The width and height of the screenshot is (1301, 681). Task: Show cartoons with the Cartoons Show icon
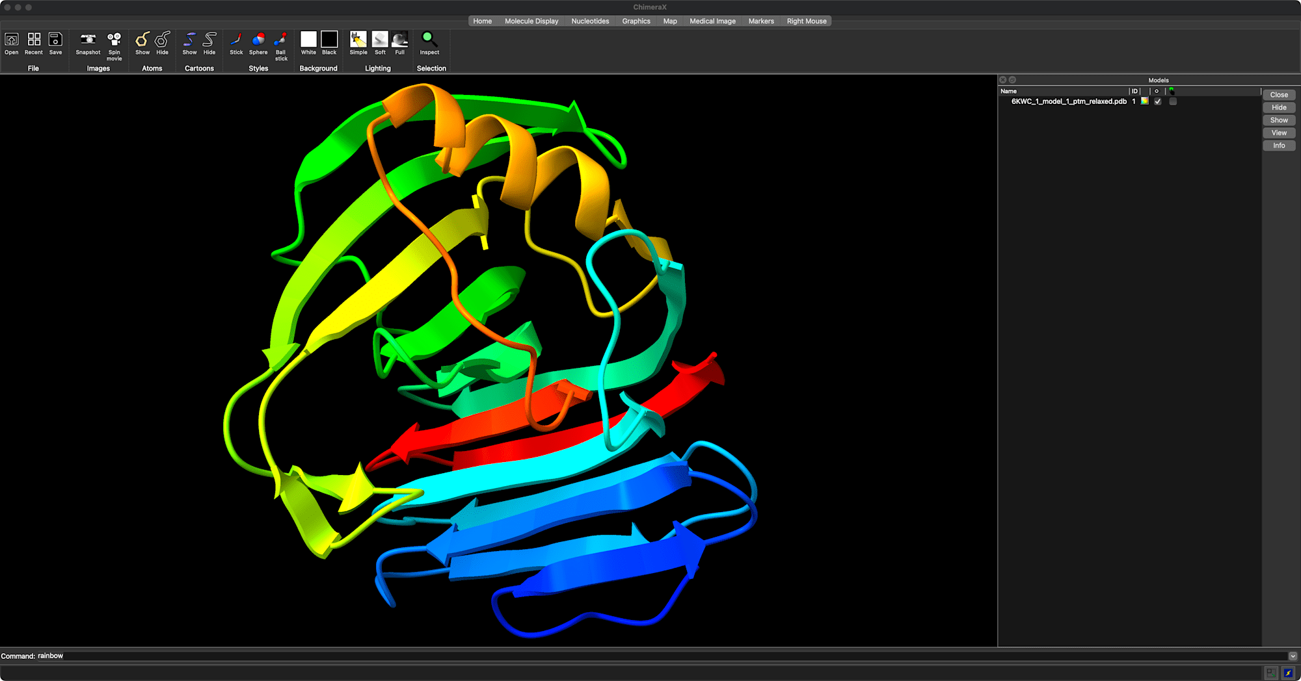tap(189, 40)
